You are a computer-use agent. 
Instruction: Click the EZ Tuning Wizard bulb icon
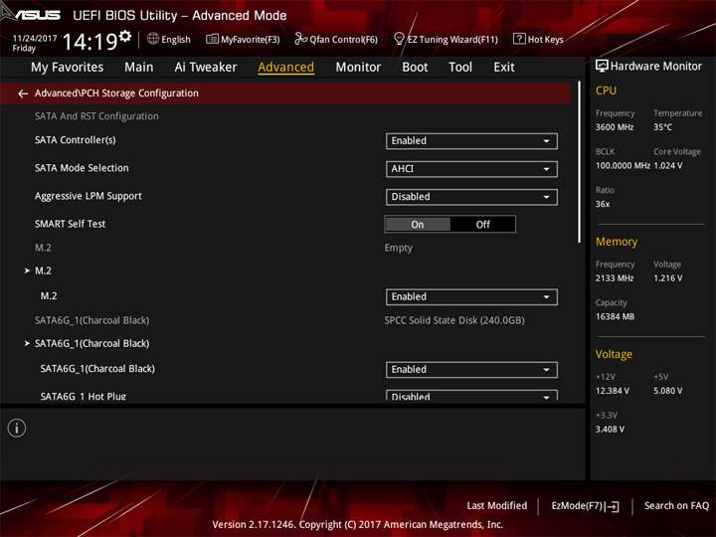pos(399,39)
